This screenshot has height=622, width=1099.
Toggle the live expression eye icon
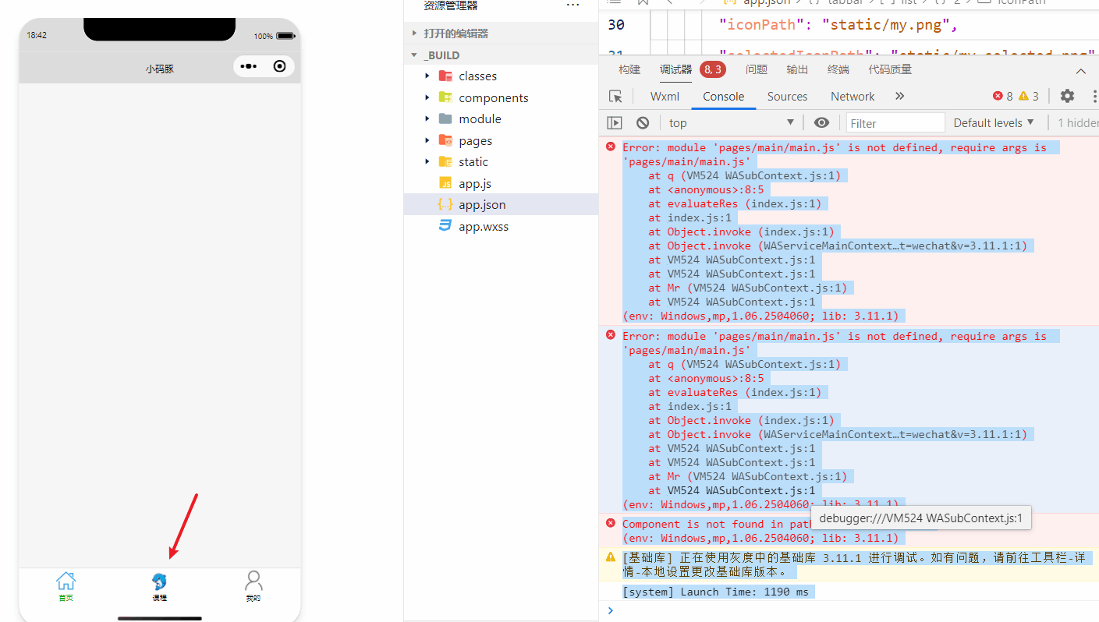(x=821, y=123)
